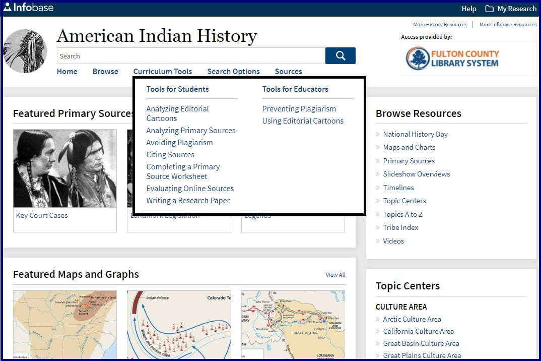This screenshot has width=541, height=361.
Task: Choose Citing Sources under Tools for Students
Action: [x=170, y=155]
